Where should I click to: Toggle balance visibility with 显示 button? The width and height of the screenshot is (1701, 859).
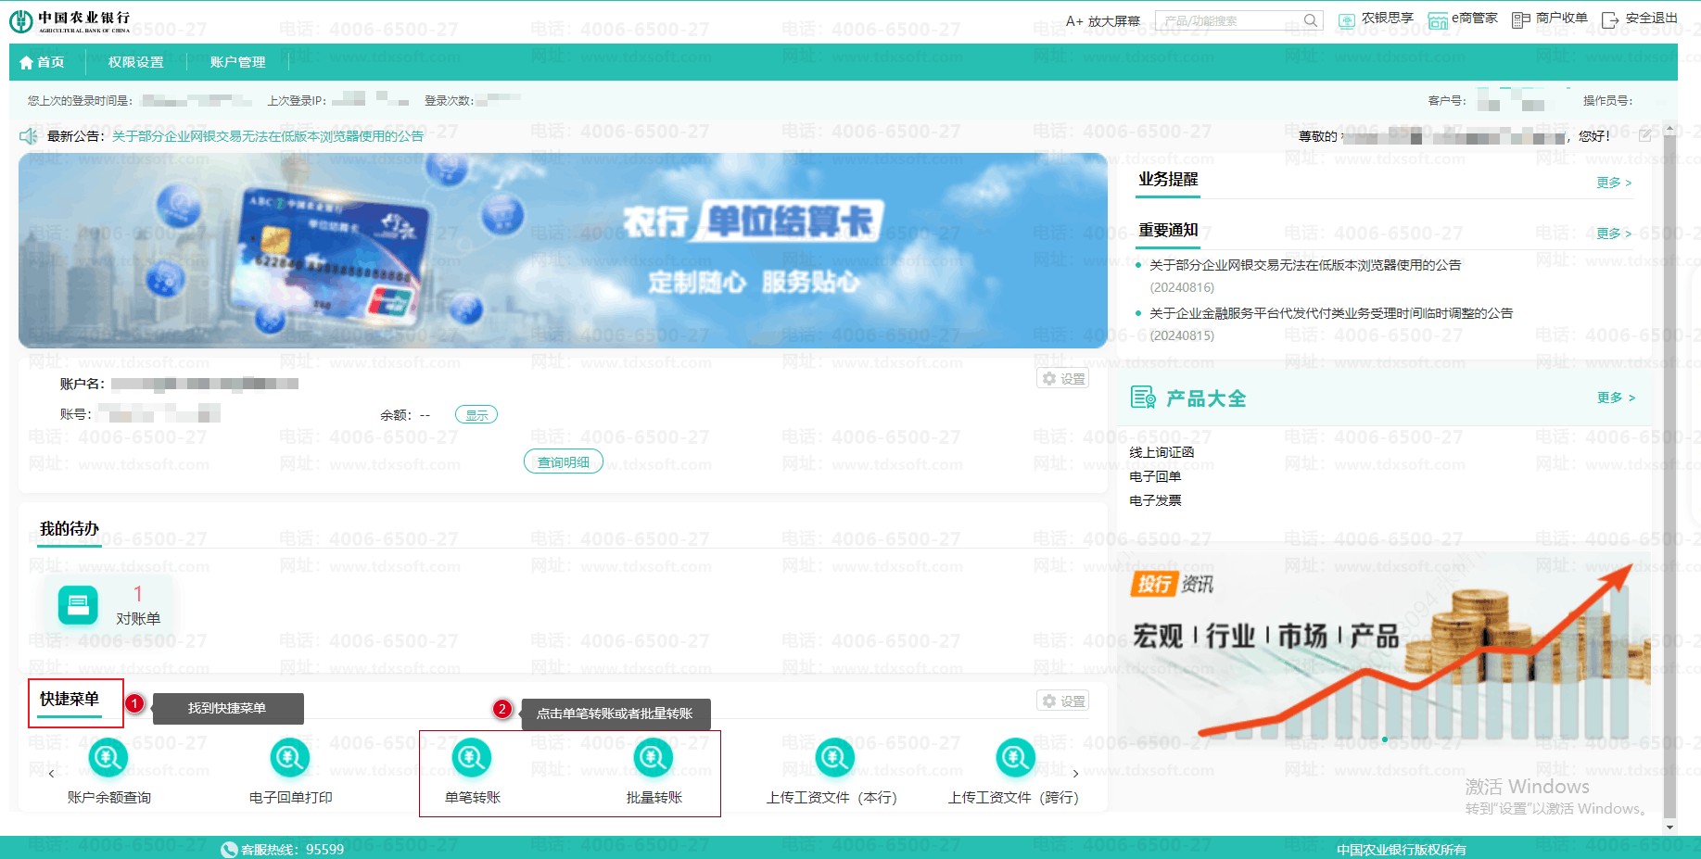coord(476,415)
